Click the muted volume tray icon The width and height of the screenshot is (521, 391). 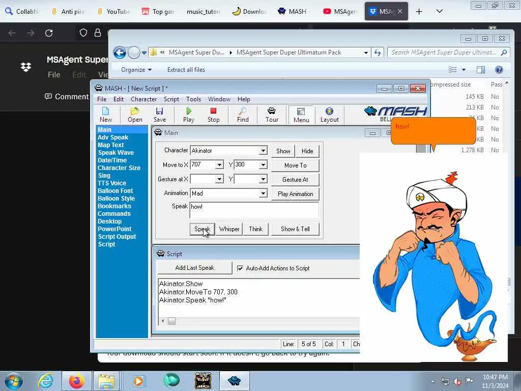(x=457, y=381)
